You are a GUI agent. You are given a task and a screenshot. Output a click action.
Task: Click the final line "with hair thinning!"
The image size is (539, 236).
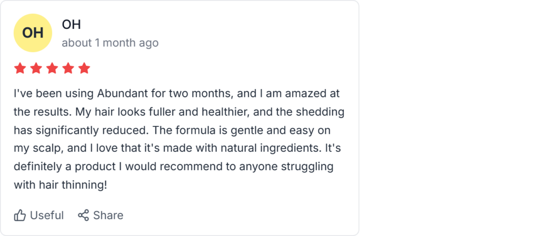[60, 185]
